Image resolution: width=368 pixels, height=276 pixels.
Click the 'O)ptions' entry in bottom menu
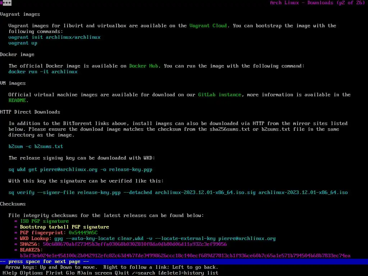32,273
